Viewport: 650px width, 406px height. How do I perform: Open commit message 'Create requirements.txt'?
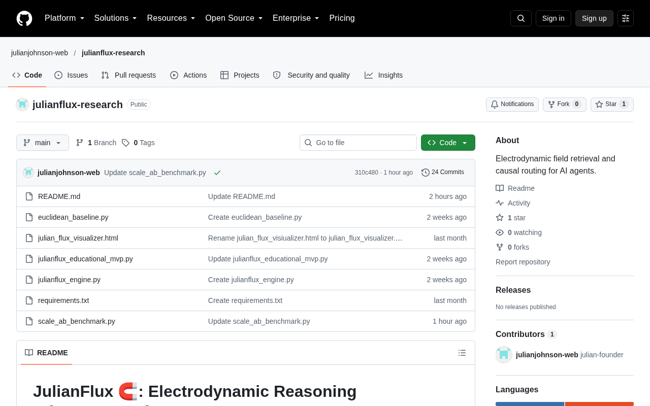click(x=245, y=300)
